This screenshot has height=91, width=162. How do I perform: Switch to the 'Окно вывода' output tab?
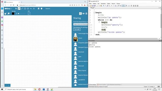[x=92, y=85]
